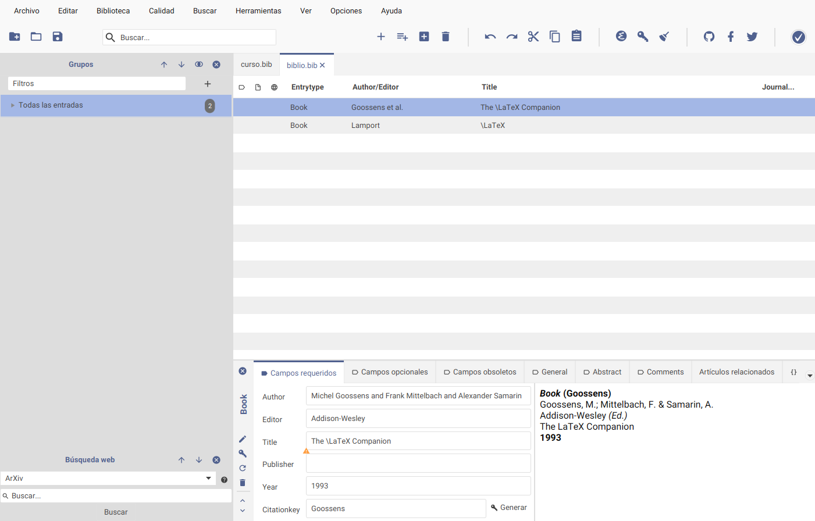The height and width of the screenshot is (521, 815).
Task: Click the Filtros groups filter field
Action: [97, 84]
